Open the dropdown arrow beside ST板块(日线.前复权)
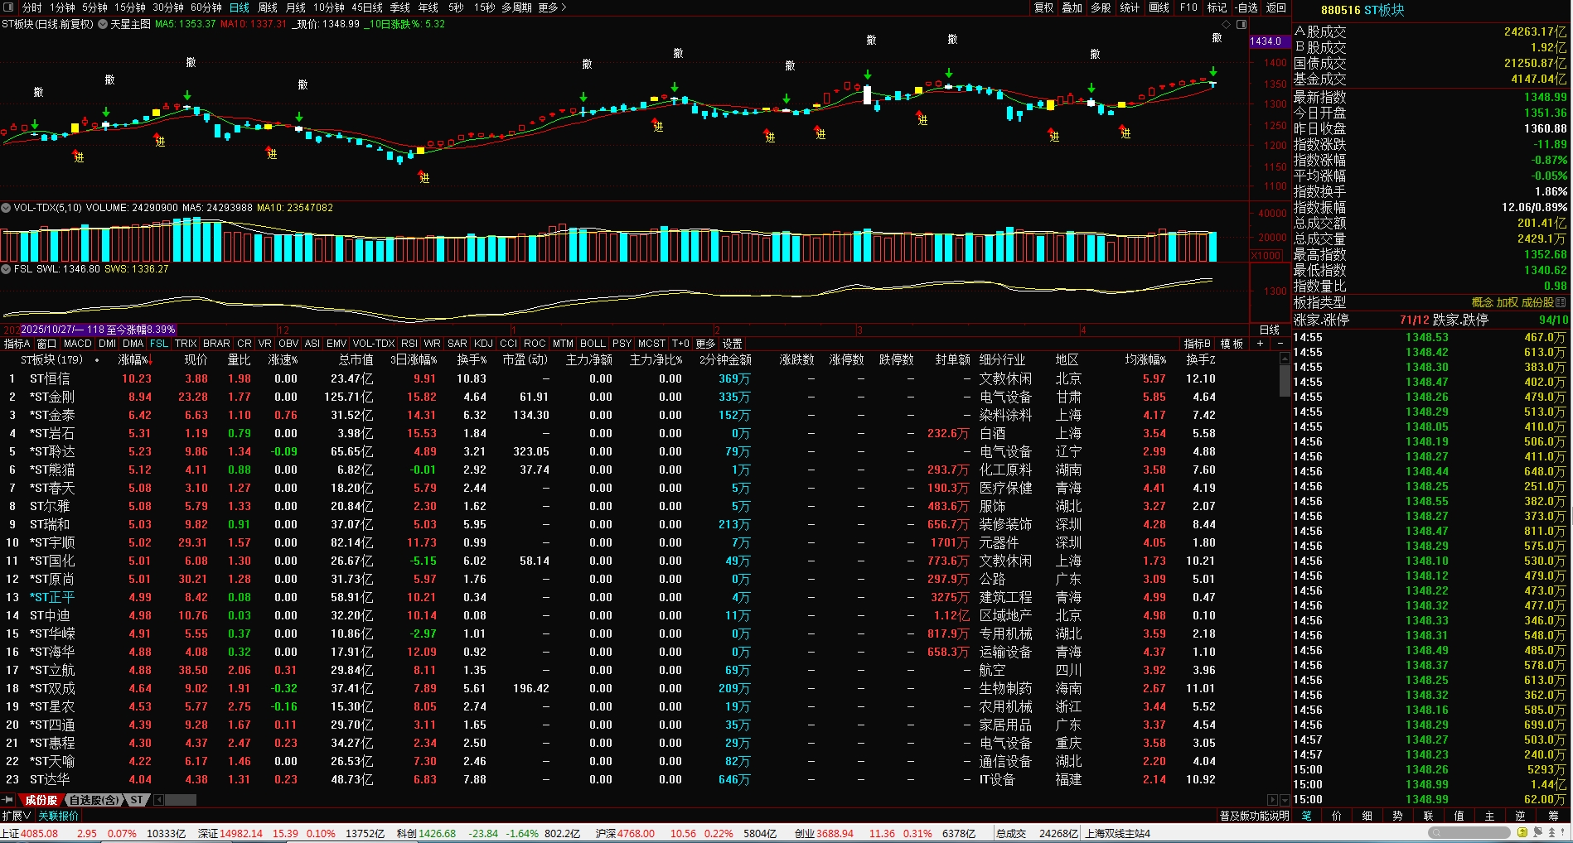 click(x=103, y=24)
